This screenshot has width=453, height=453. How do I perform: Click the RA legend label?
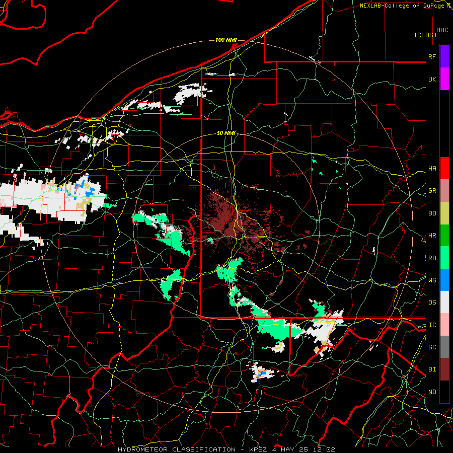pos(432,258)
